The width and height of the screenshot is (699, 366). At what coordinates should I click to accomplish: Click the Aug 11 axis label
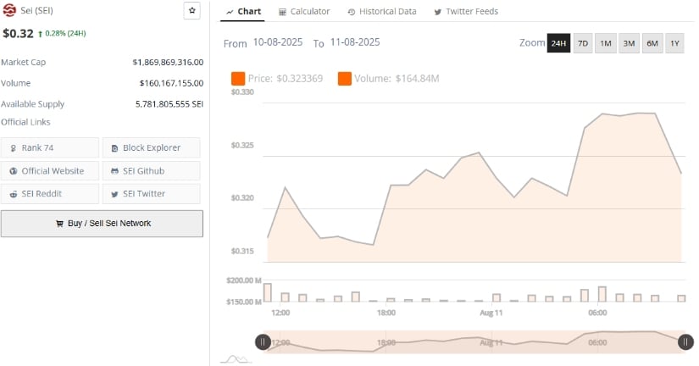point(491,313)
